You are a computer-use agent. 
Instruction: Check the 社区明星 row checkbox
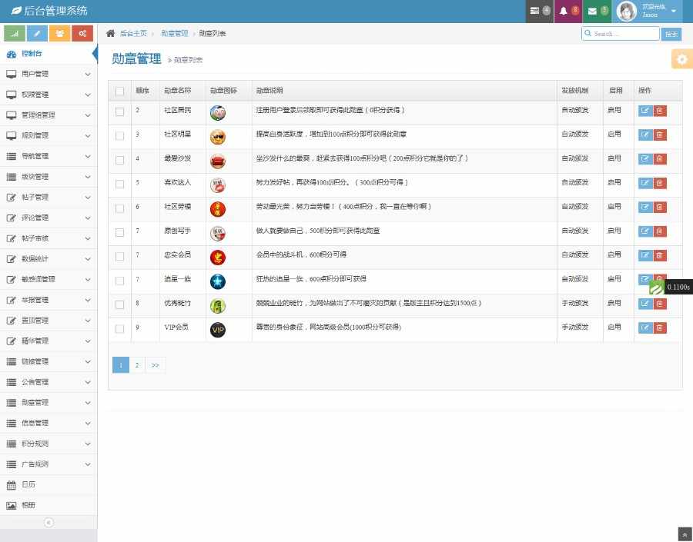point(120,136)
